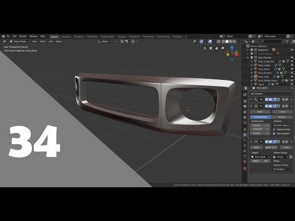Open the Add Modifier dropdown
This screenshot has width=295, height=221.
[271, 94]
